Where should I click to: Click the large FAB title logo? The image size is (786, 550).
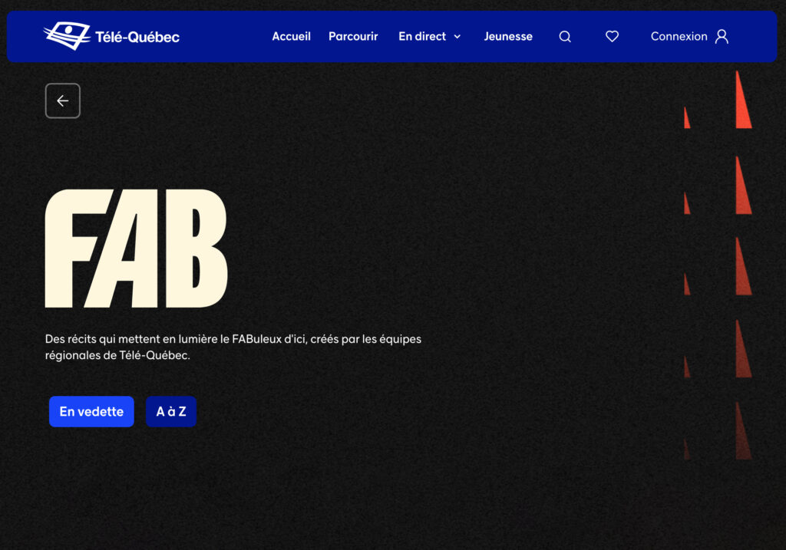(137, 249)
